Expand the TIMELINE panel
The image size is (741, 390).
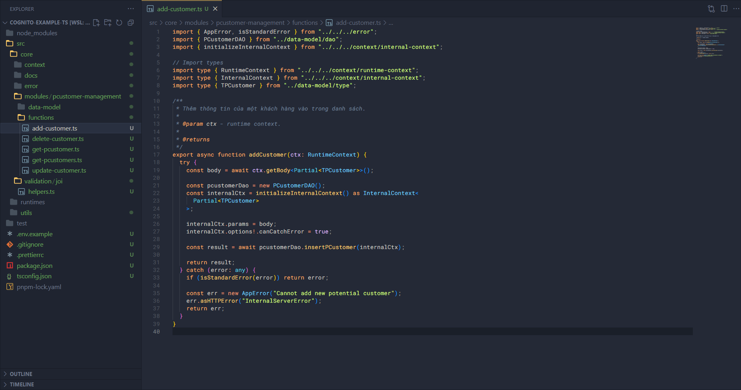coord(22,384)
